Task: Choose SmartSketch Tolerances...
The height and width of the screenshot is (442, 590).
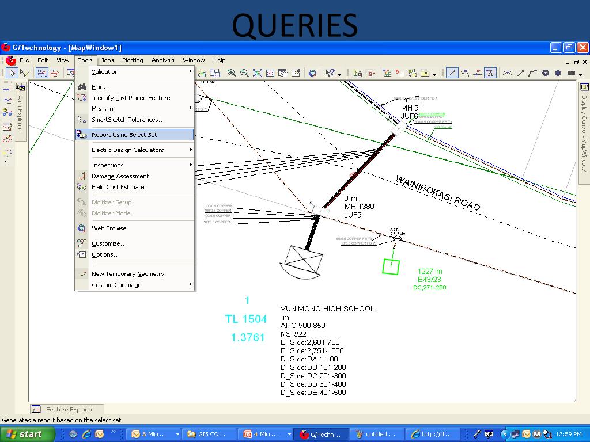Action: coord(135,120)
